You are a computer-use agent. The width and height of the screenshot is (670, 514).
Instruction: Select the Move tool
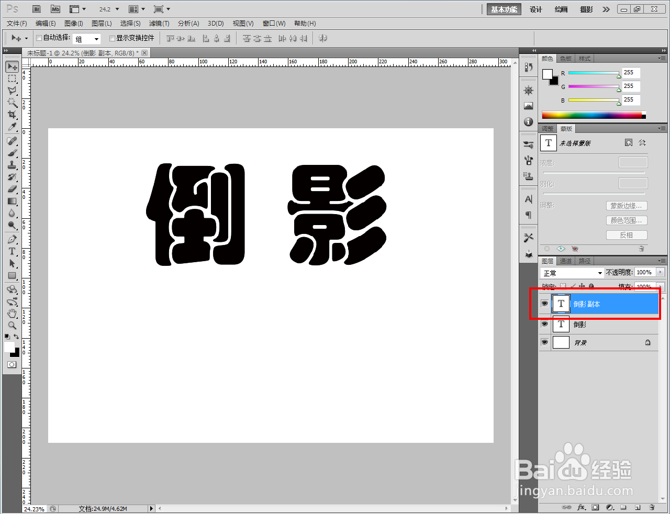click(12, 66)
